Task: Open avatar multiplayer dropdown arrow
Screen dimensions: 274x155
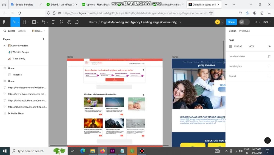Action: pyautogui.click(x=222, y=22)
